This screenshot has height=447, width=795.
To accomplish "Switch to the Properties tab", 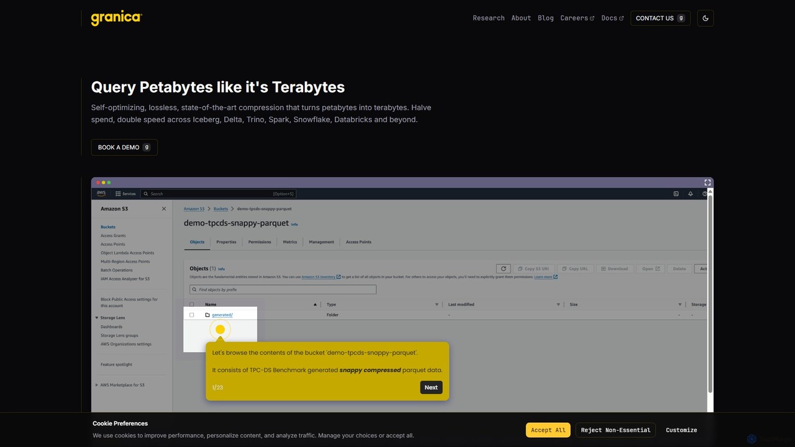I will 226,242.
